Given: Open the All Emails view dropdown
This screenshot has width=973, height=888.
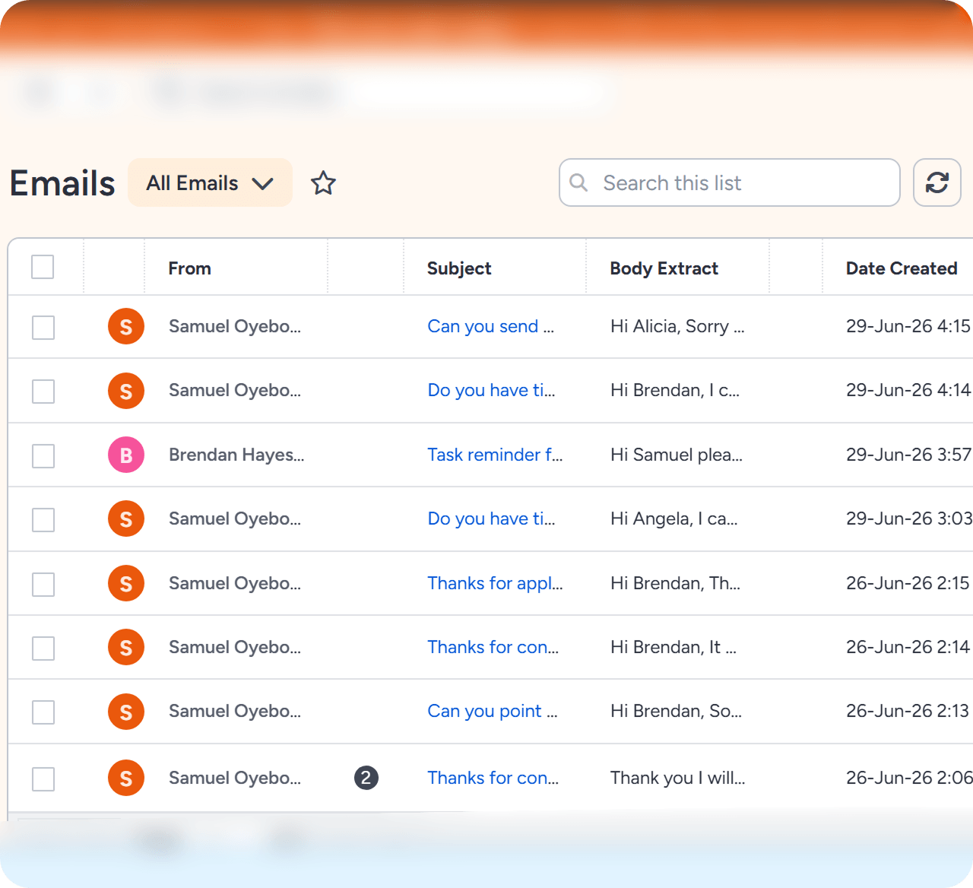Looking at the screenshot, I should click(x=210, y=182).
